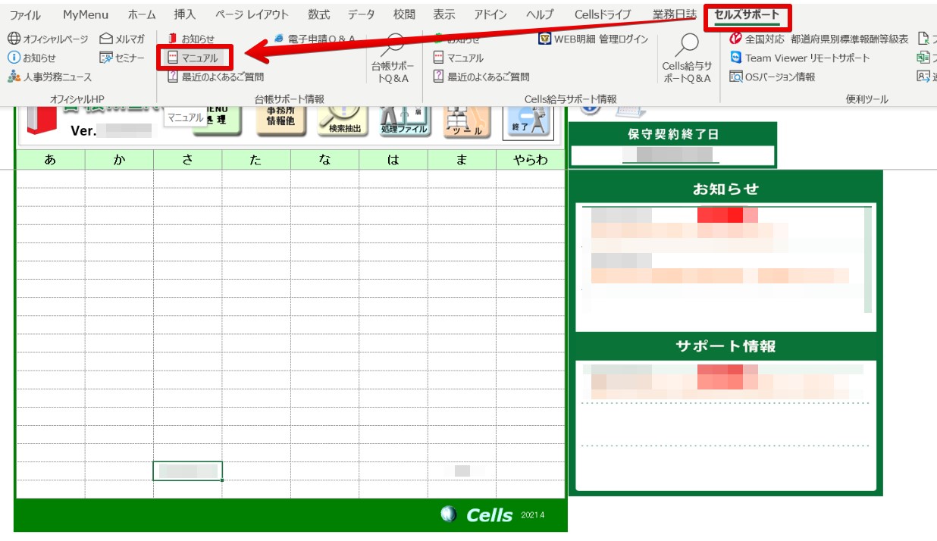
Task: Open 最近のよくあるご質問 in 台帳サポート情報
Action: coord(215,77)
